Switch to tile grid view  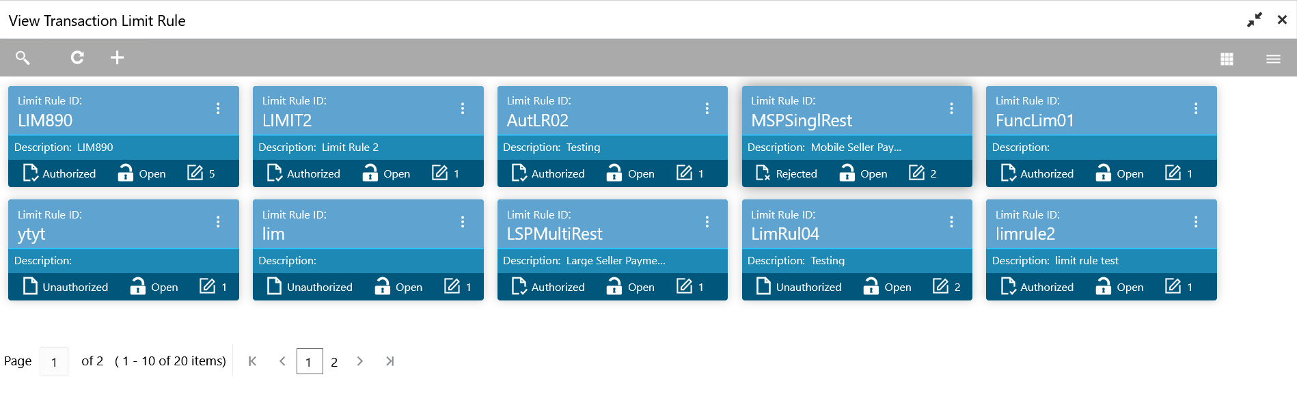pos(1227,59)
